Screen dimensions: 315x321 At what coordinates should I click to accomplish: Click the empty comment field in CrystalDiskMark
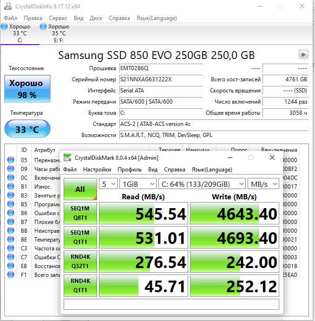(x=171, y=304)
